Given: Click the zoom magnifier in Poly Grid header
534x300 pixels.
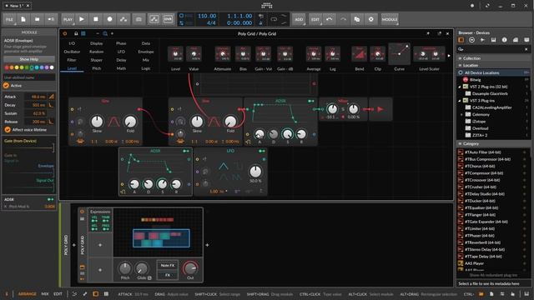Looking at the screenshot, I should click(x=105, y=33).
